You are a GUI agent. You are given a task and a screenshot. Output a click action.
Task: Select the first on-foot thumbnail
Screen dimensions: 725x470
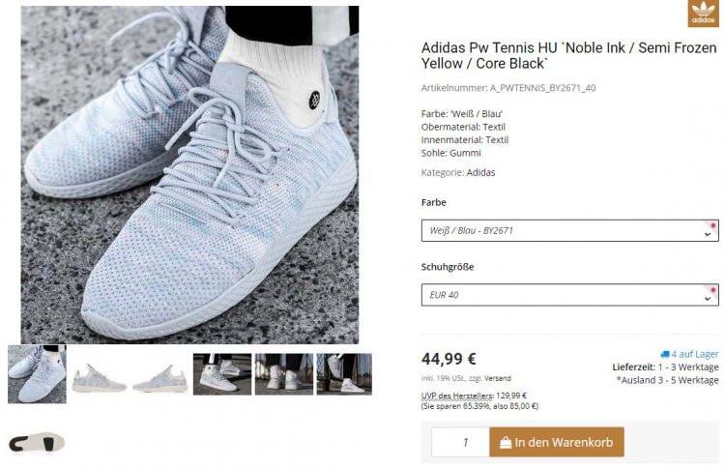(x=37, y=374)
